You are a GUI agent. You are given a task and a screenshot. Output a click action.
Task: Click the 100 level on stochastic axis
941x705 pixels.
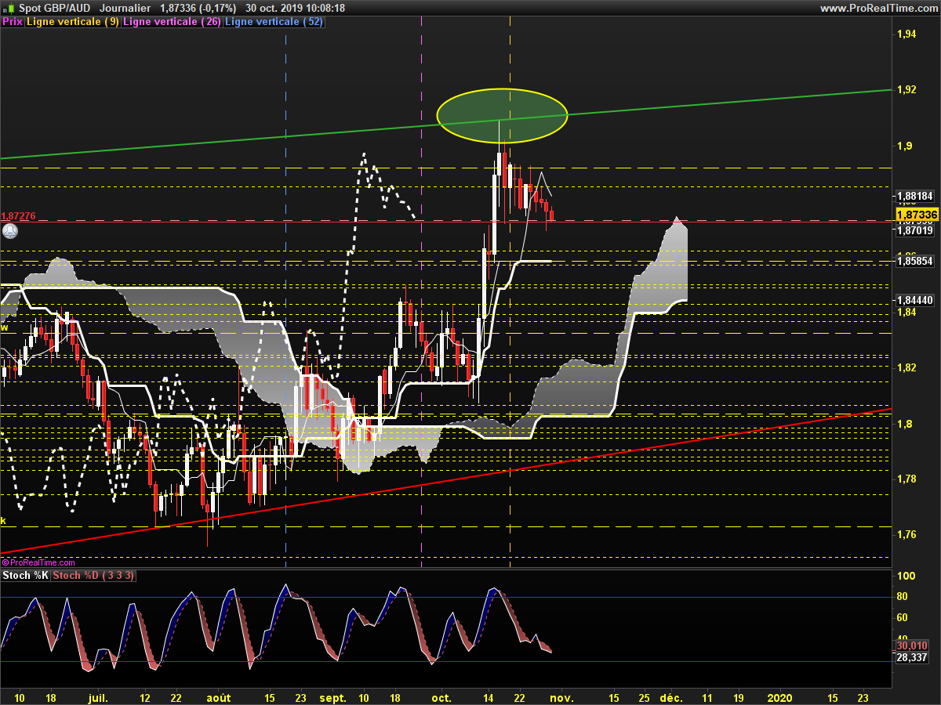coord(906,576)
